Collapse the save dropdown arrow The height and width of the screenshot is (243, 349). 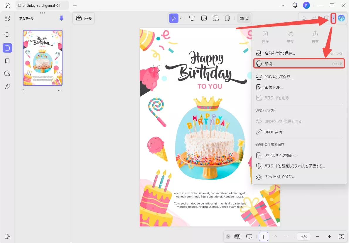click(333, 18)
